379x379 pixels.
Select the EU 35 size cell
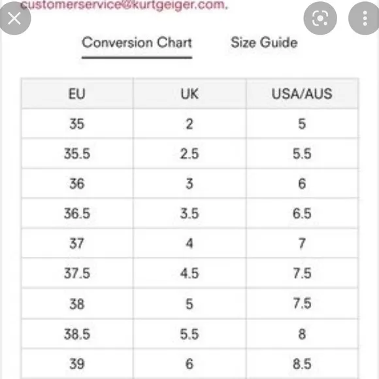(77, 124)
